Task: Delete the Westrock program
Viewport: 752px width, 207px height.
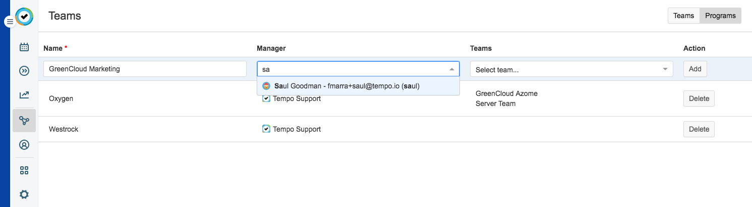Action: 699,129
